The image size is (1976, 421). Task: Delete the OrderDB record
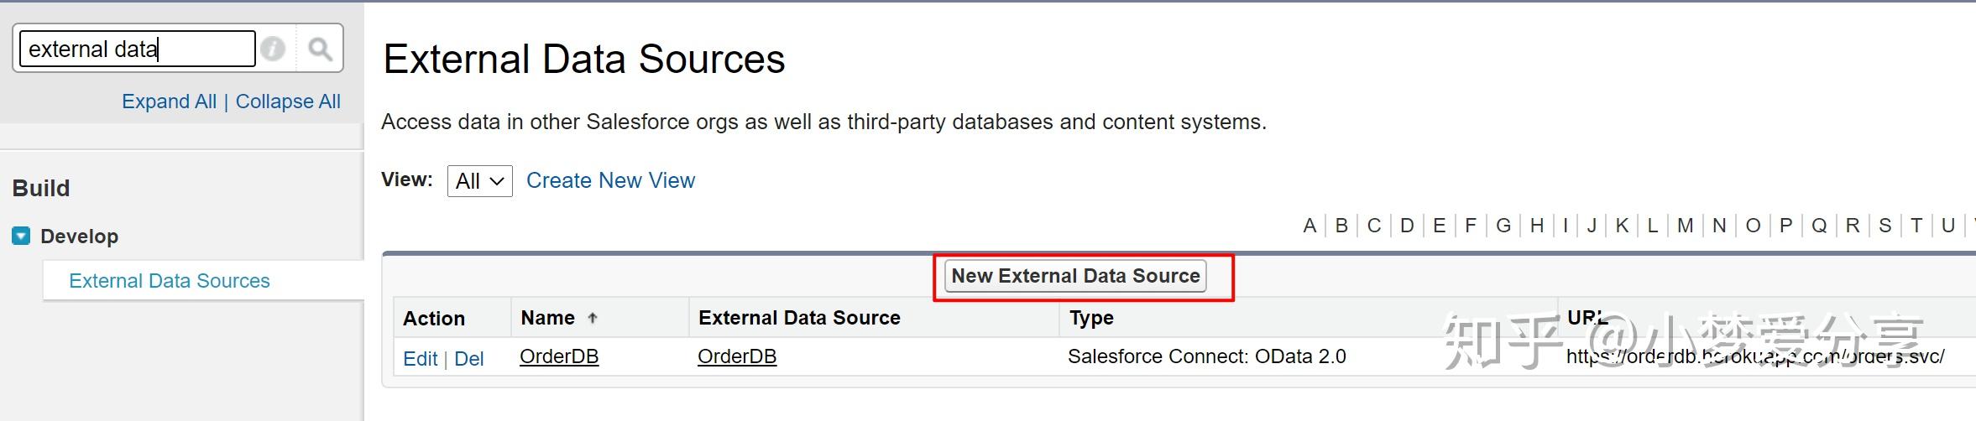[x=469, y=359]
